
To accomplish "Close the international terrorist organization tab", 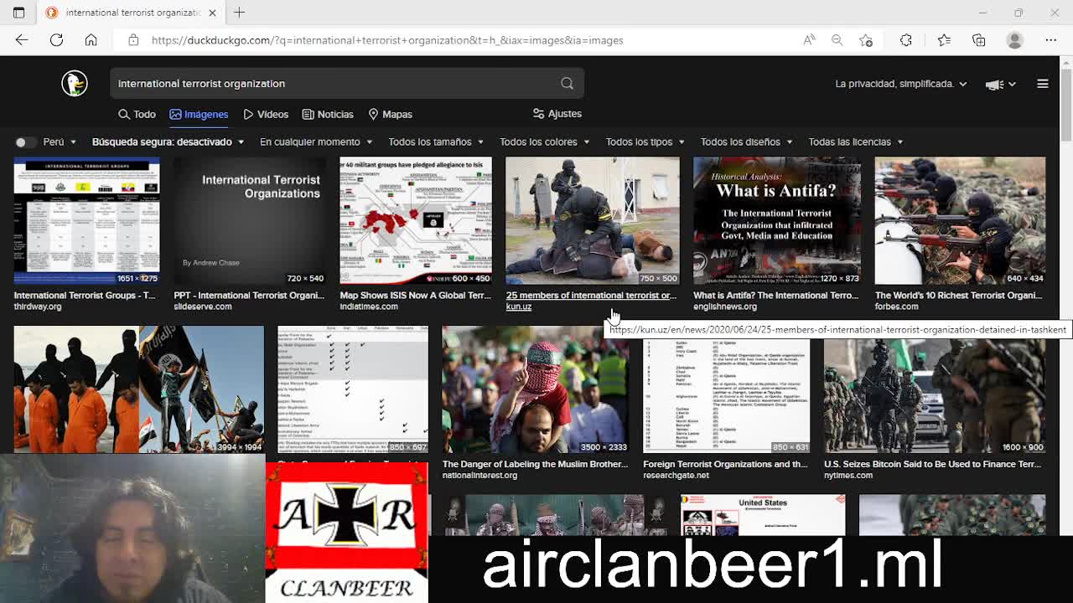I will tap(212, 13).
